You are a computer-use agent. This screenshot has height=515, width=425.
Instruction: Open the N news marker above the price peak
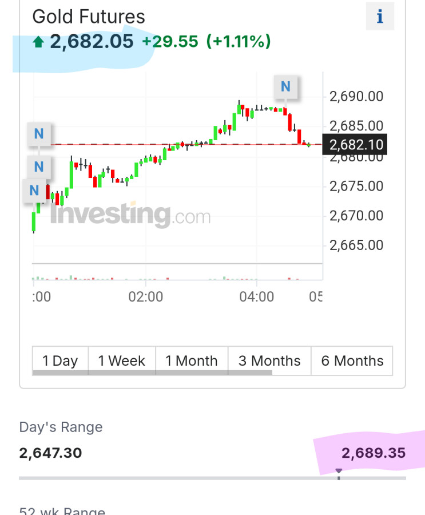(285, 86)
